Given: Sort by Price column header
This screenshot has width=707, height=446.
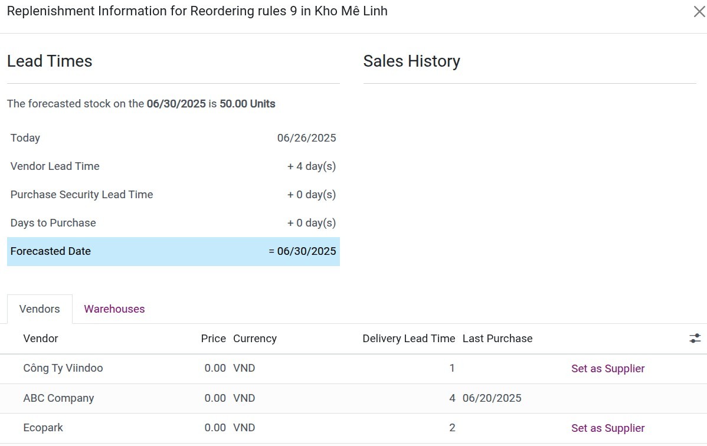Looking at the screenshot, I should pos(213,339).
